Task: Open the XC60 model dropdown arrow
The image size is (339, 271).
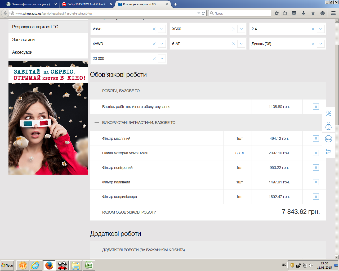Action: click(241, 29)
